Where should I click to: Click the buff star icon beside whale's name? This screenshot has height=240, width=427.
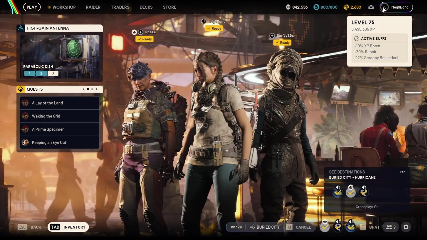click(x=140, y=32)
